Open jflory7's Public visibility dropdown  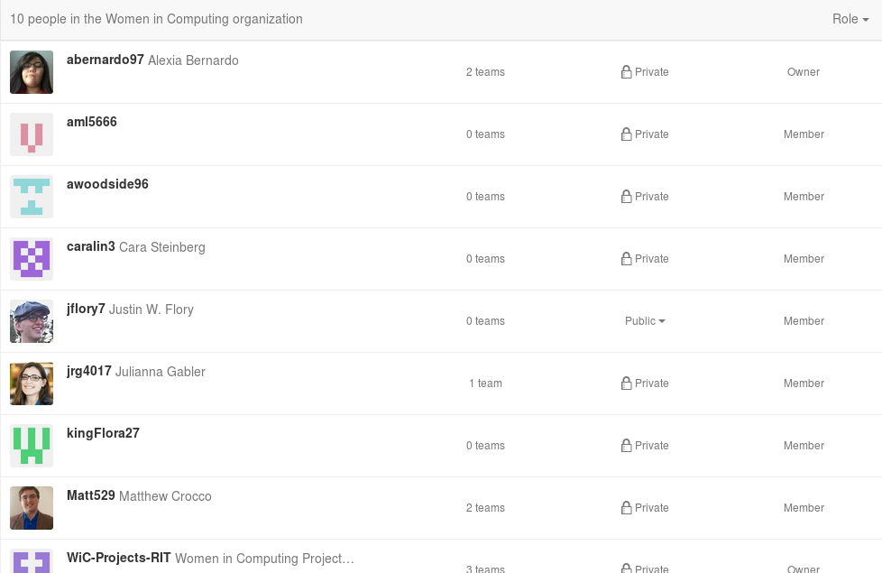pos(645,321)
